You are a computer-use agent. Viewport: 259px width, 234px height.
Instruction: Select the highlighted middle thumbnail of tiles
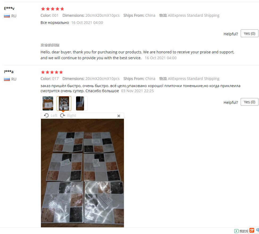pyautogui.click(x=64, y=104)
